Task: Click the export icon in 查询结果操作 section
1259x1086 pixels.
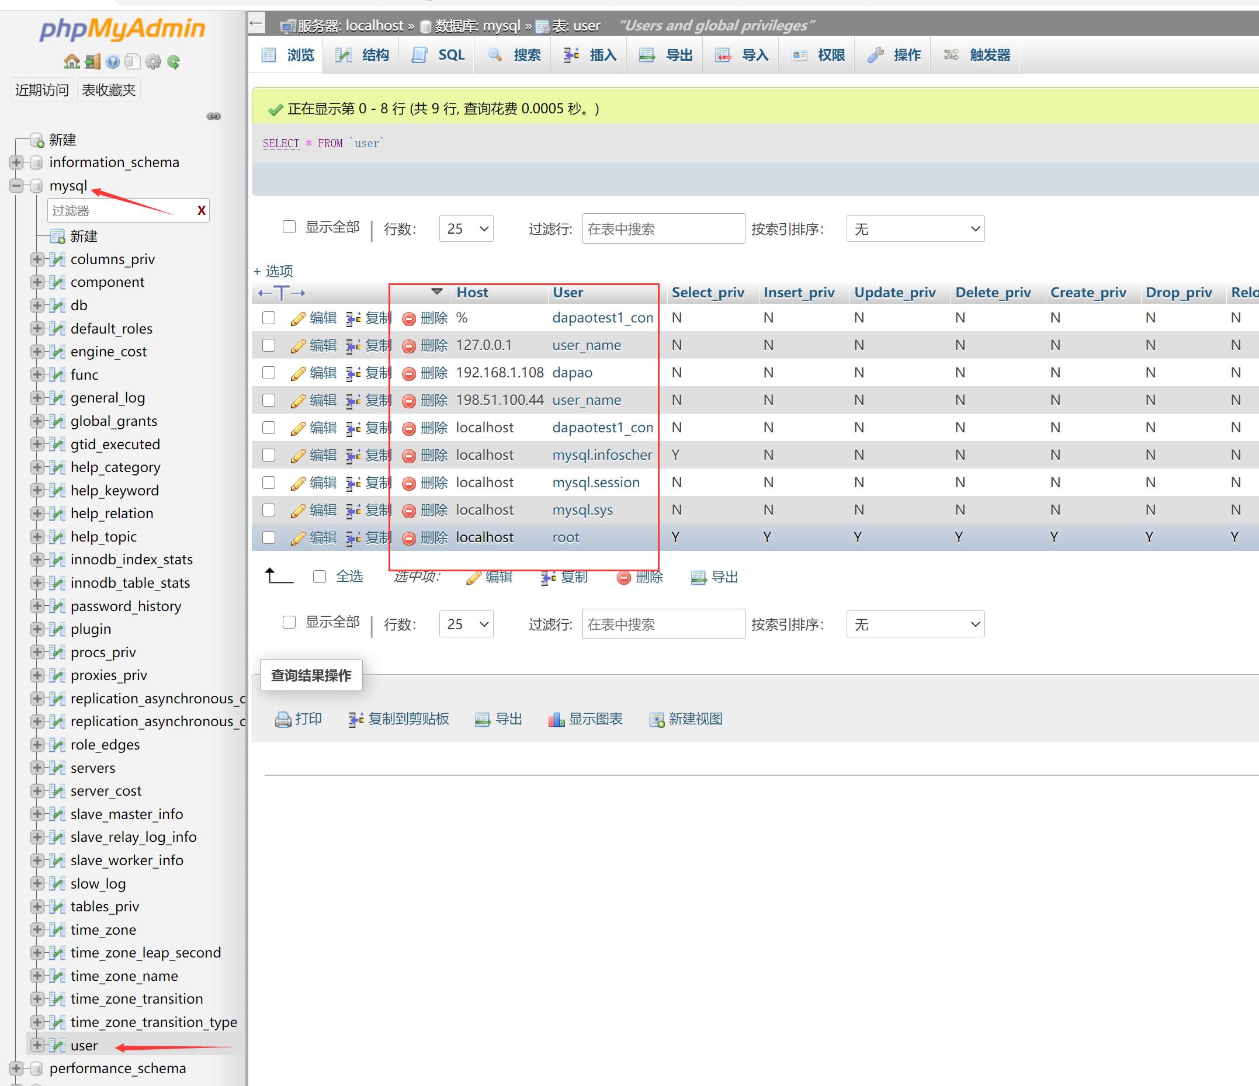Action: 483,720
